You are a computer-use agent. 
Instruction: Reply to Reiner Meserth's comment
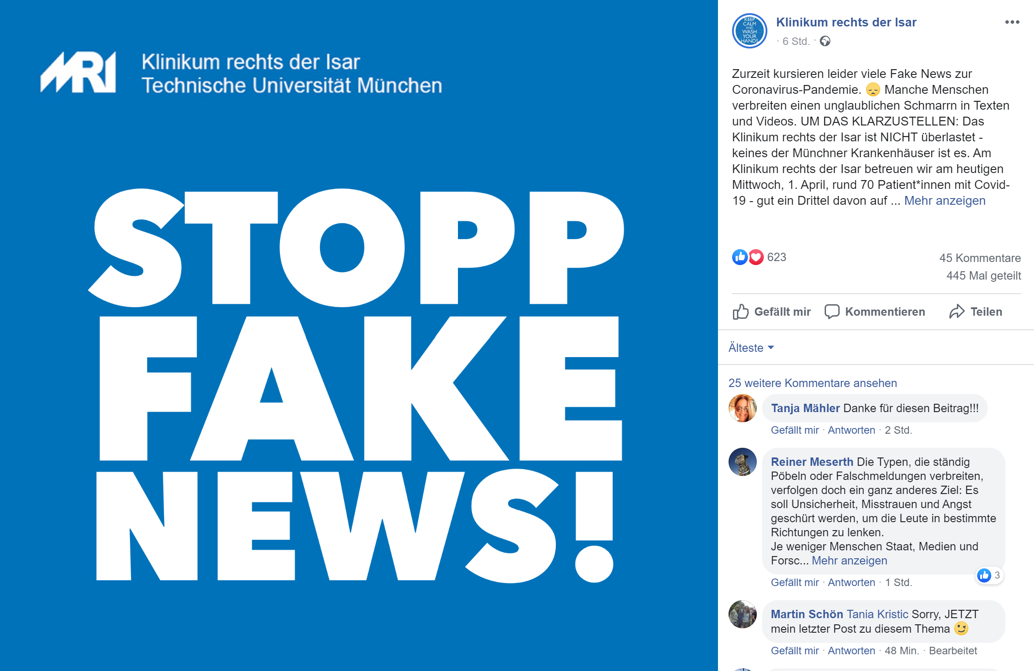[851, 583]
